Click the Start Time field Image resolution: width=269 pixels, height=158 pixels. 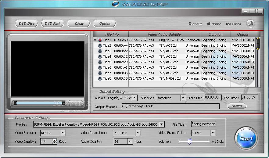point(213,97)
